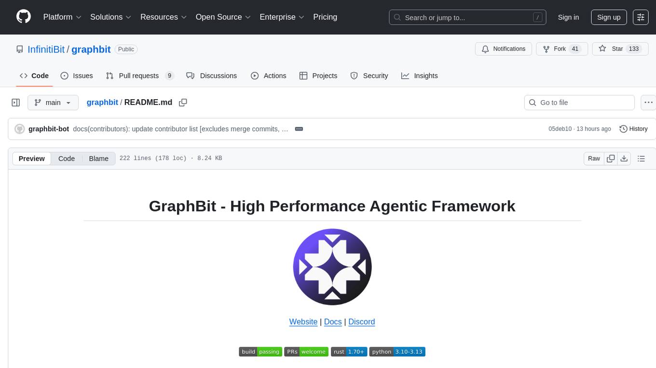This screenshot has height=368, width=656.
Task: Click the rust 1.70+ badge
Action: pos(349,352)
